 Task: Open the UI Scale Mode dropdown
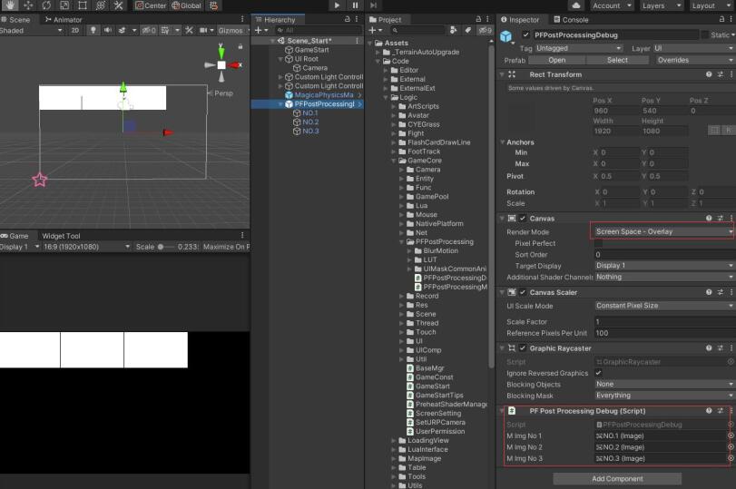pyautogui.click(x=662, y=307)
